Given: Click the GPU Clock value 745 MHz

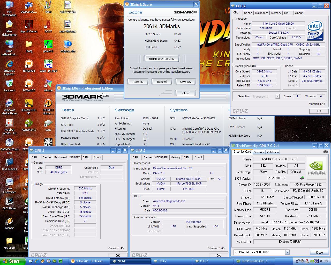Looking at the screenshot, I should pos(261,229).
